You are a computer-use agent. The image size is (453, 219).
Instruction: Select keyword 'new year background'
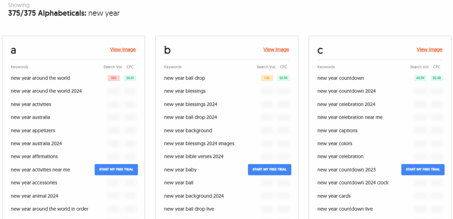point(188,130)
